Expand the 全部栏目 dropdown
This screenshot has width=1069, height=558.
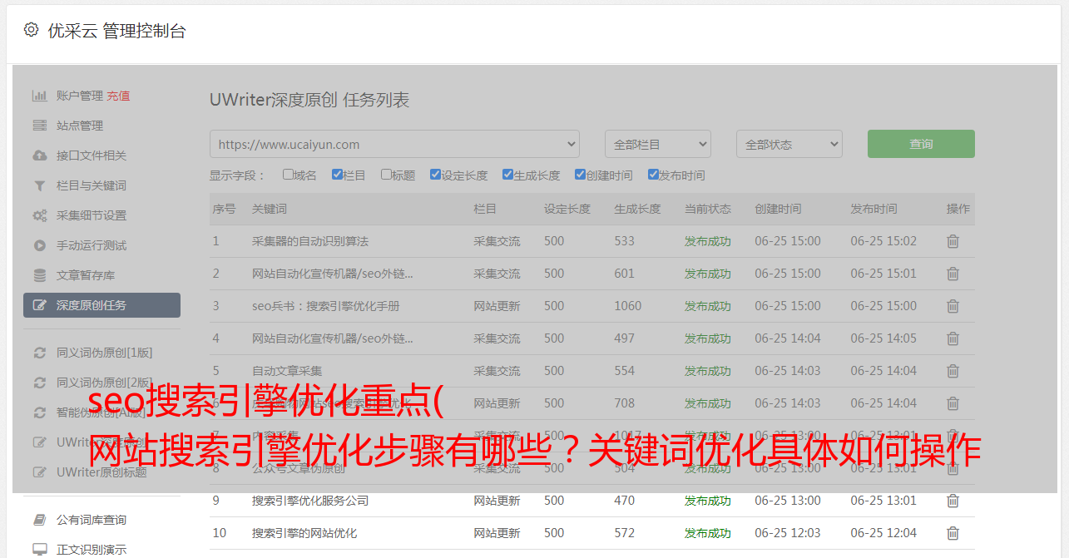click(x=657, y=144)
